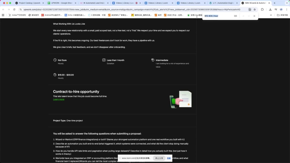Switch to Project Catalog | Upwork tab
290x163 pixels.
pos(30,3)
